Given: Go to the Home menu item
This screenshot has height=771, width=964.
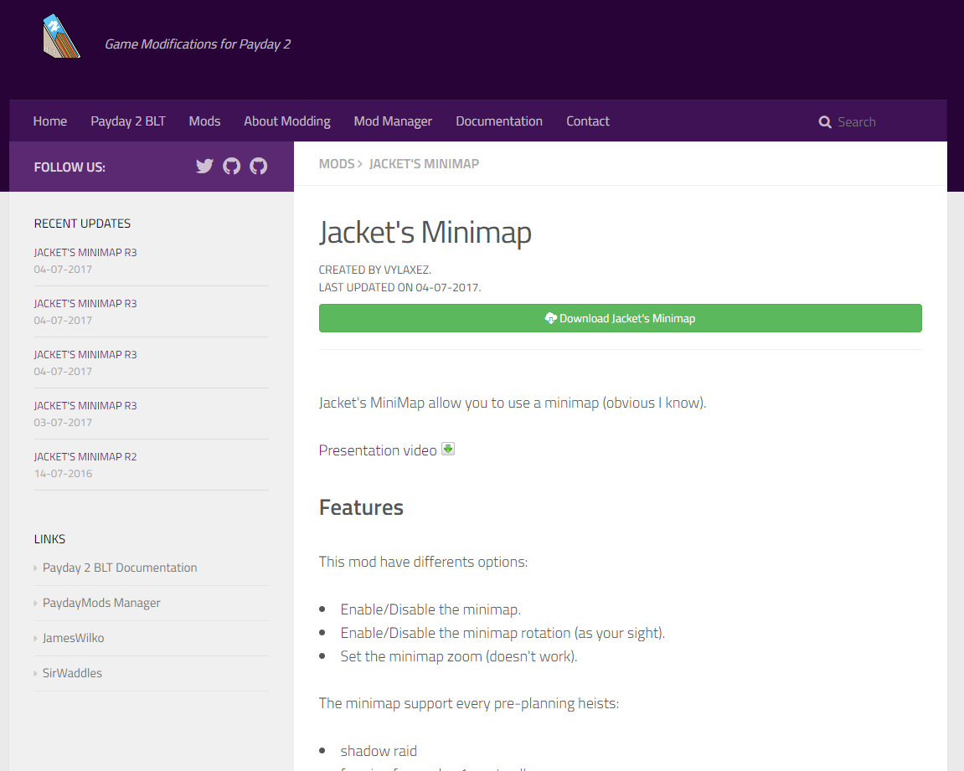Looking at the screenshot, I should (x=50, y=121).
